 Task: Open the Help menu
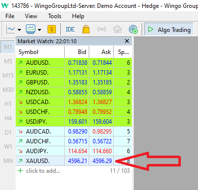[x=78, y=16]
